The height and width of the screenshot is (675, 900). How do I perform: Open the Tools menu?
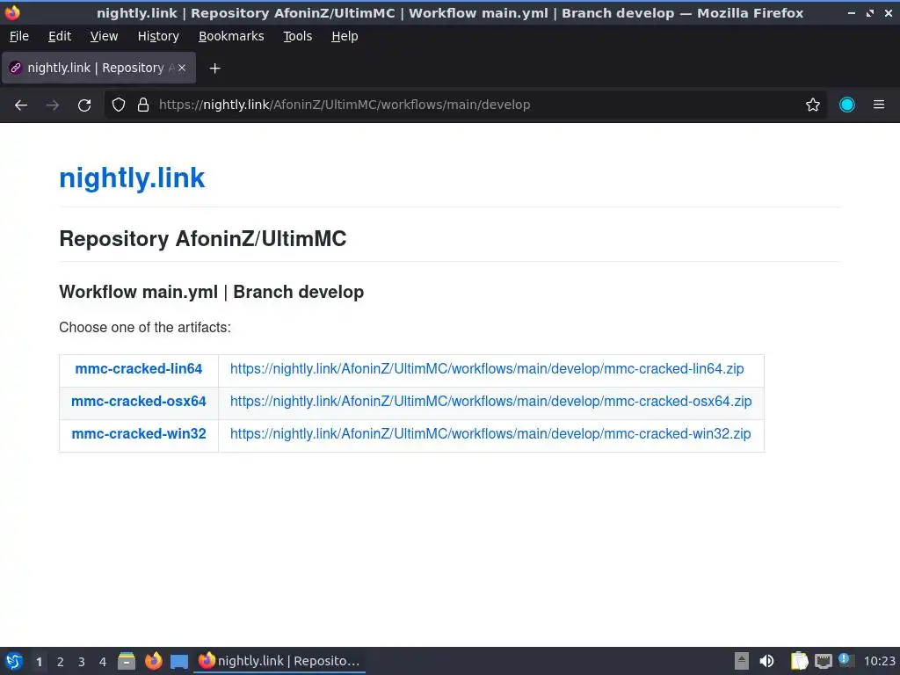pyautogui.click(x=297, y=36)
